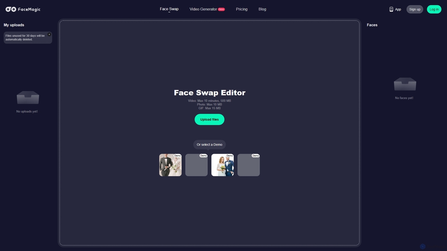The width and height of the screenshot is (447, 251).
Task: Click the 'My uploads' heading
Action: point(14,25)
